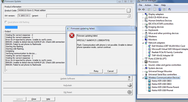This screenshot has width=188, height=102.
Task: Click the Firmware Update window title icon
Action: pyautogui.click(x=3, y=1)
